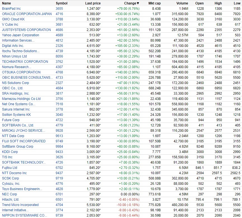242x218 pixels.
Task: Open ORACLE CORPORATION JAPAN link
Action: click(x=27, y=14)
